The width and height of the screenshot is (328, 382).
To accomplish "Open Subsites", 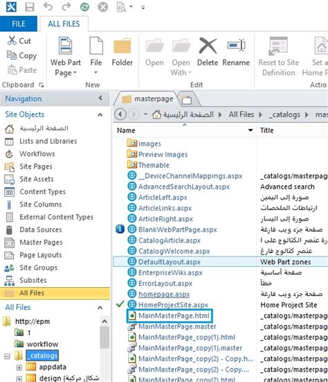I will pos(33,280).
